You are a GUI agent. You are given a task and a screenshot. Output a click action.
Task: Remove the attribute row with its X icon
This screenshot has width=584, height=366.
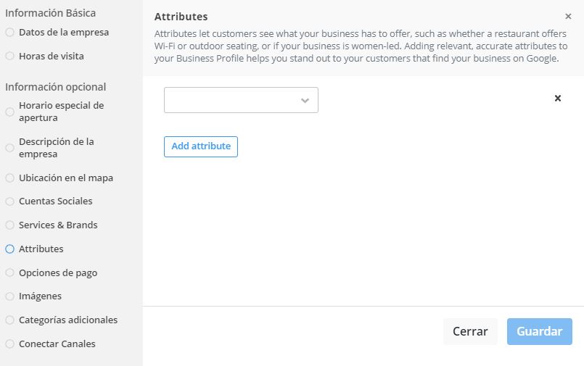pos(558,98)
